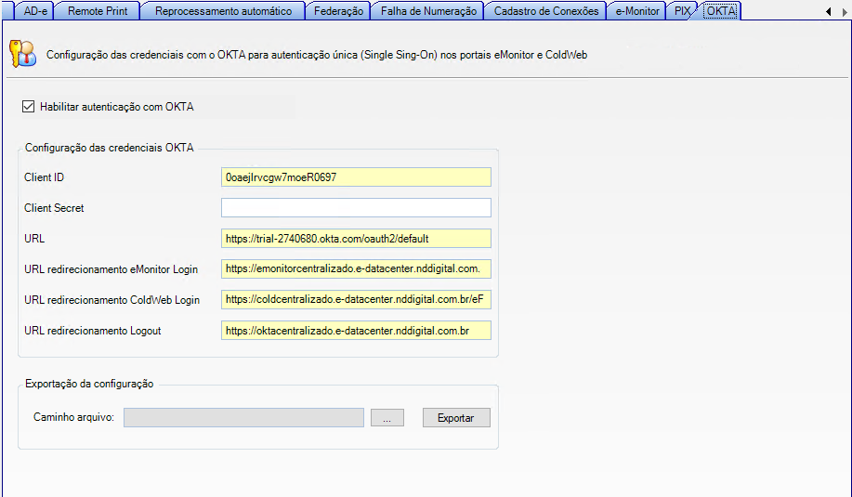Screen dimensions: 852x497
Task: Open the Reprocessamento automático tab
Action: [223, 11]
